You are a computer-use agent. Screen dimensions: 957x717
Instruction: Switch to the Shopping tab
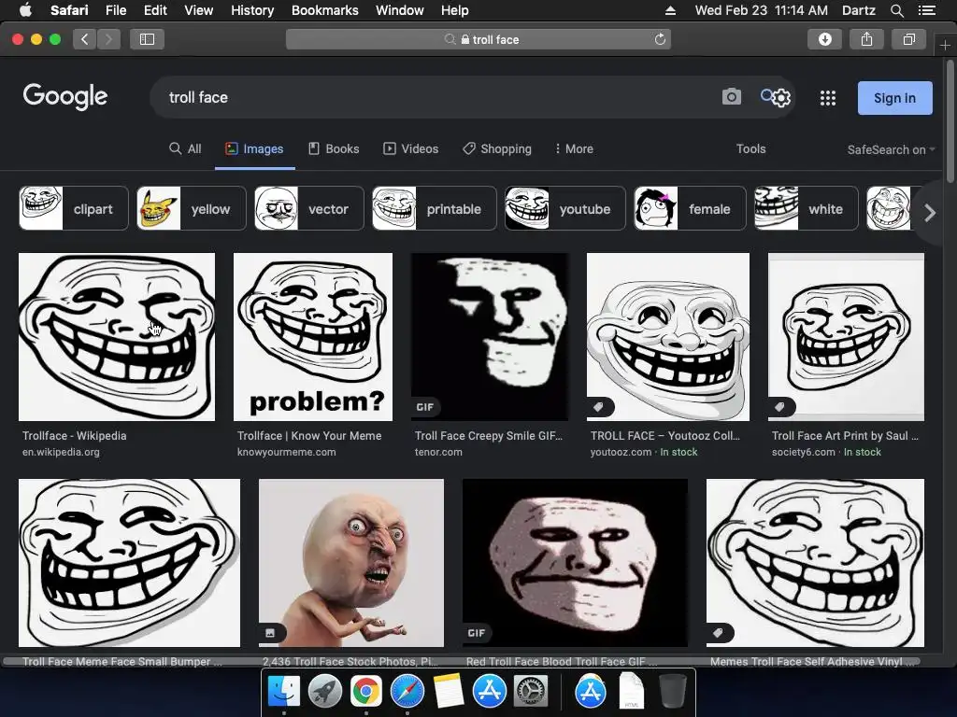pos(497,148)
